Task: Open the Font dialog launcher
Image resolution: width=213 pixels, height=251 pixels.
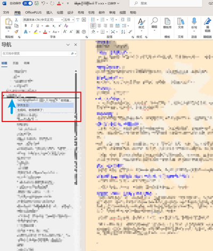Action: click(86, 37)
